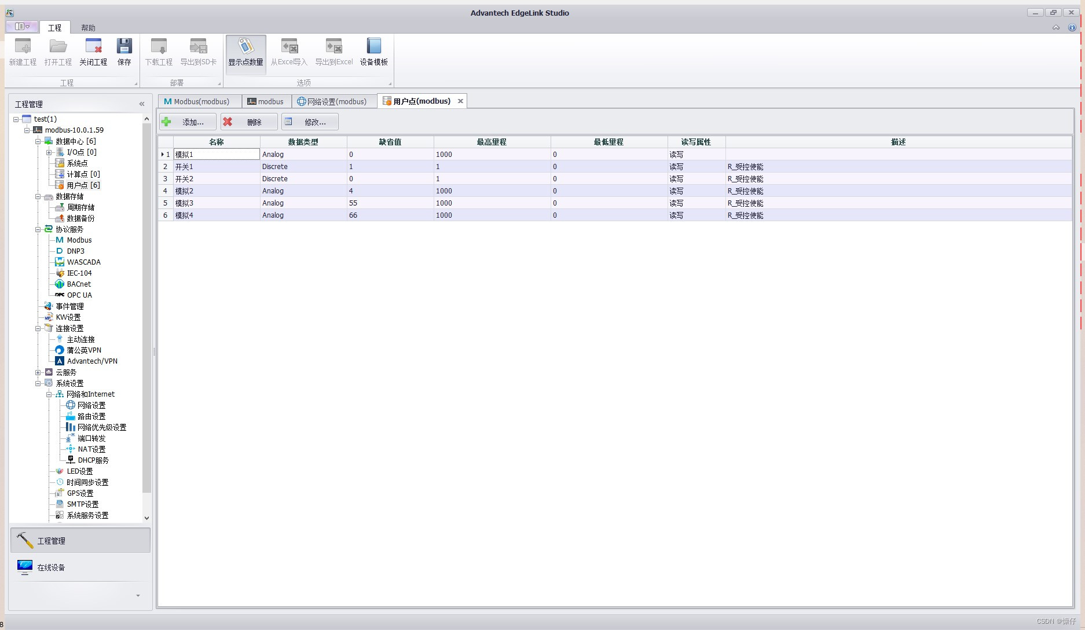Open 设备模板 device template

coord(374,53)
